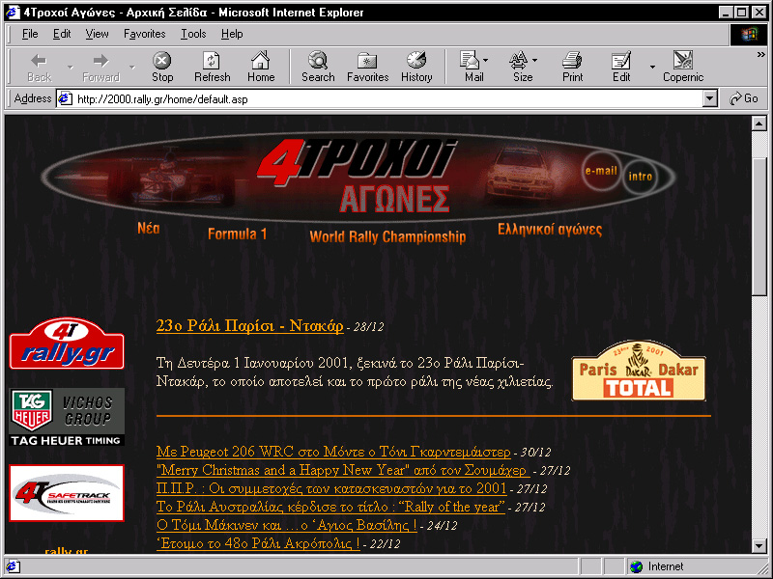Show more toolbar buttons chevron
Viewport: 773px width, 579px height.
(x=761, y=55)
